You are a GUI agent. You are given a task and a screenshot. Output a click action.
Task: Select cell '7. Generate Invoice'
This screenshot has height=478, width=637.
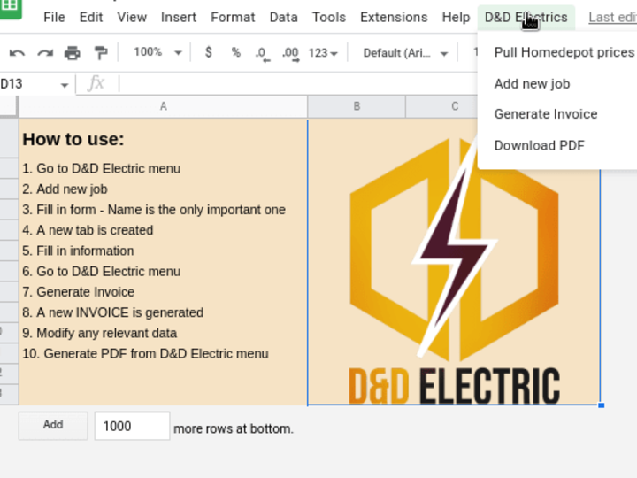164,292
